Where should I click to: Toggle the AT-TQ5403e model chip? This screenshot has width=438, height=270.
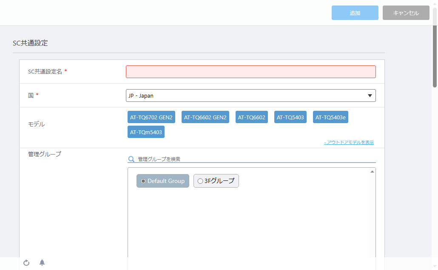click(330, 117)
